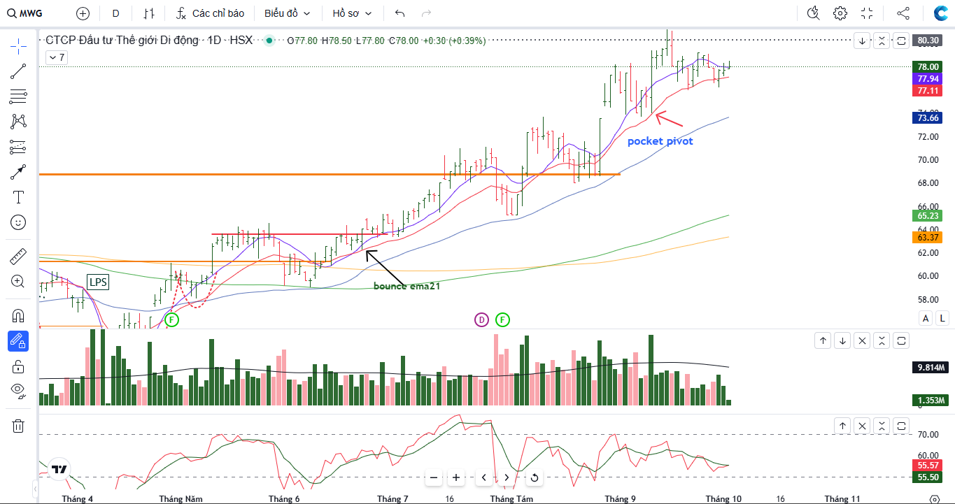Toggle auto scale A button

point(926,318)
